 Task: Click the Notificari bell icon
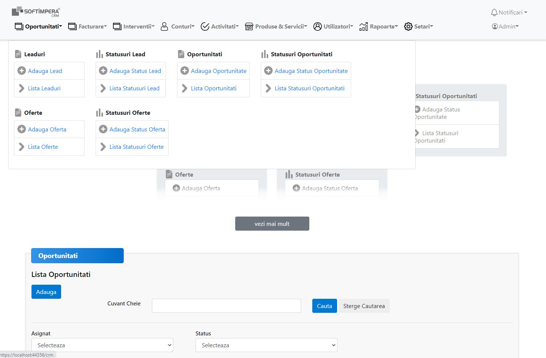tap(494, 12)
